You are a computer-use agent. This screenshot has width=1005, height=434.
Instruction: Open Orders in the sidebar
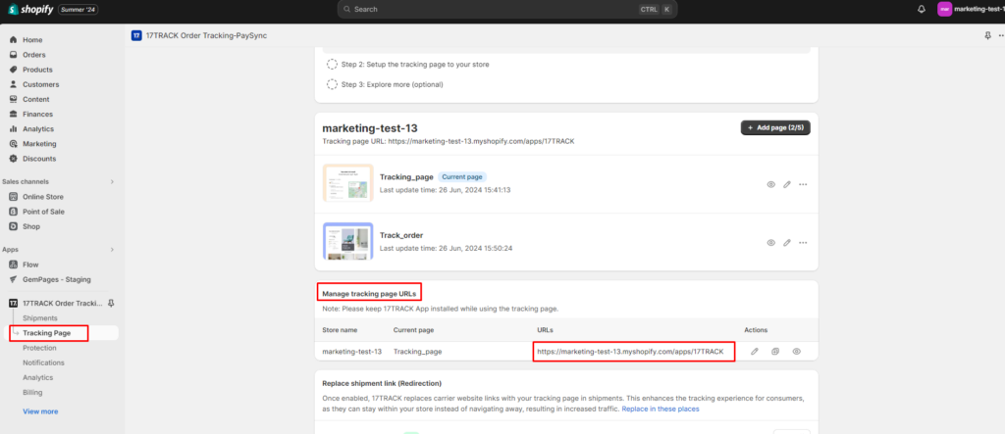pos(34,55)
